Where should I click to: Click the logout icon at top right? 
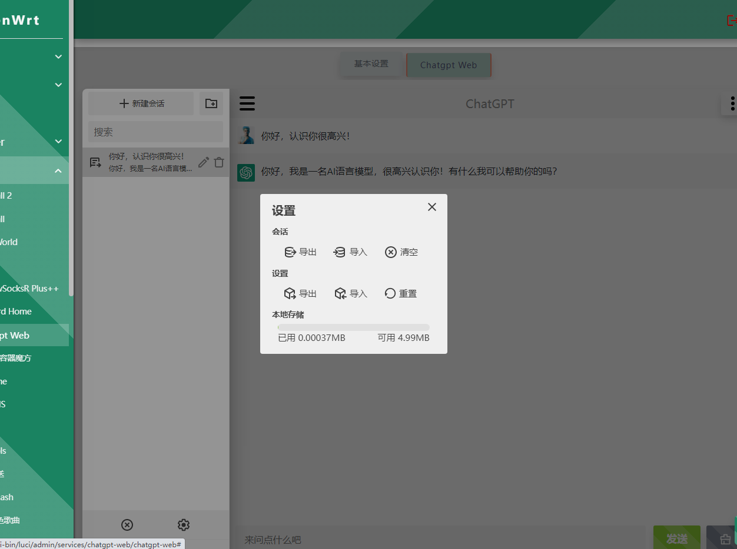pos(732,21)
